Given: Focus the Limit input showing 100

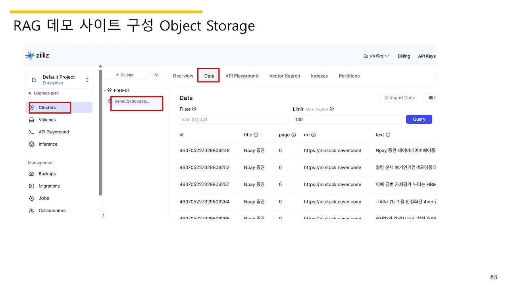Looking at the screenshot, I should coord(348,120).
